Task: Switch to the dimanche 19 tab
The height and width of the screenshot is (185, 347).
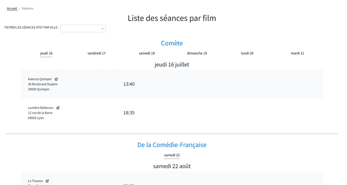Action: pos(197,53)
